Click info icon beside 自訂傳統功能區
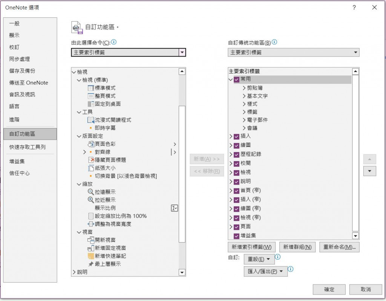 click(274, 42)
